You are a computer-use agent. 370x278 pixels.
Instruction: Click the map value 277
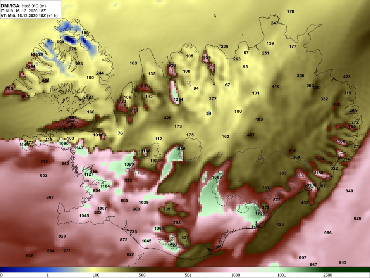pyautogui.click(x=213, y=99)
